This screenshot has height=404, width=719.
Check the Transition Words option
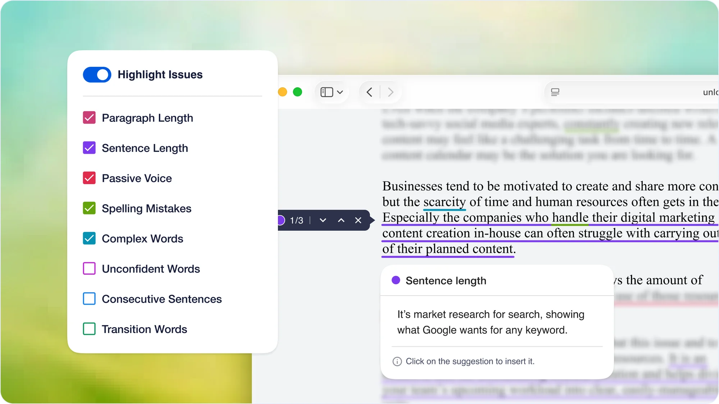click(x=89, y=329)
